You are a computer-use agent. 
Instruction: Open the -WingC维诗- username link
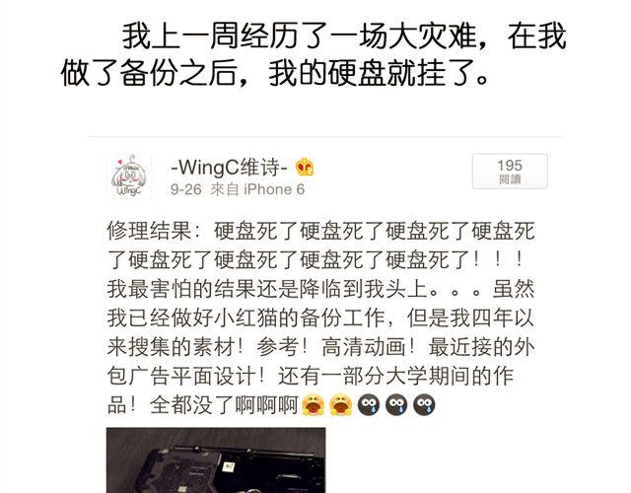click(230, 167)
